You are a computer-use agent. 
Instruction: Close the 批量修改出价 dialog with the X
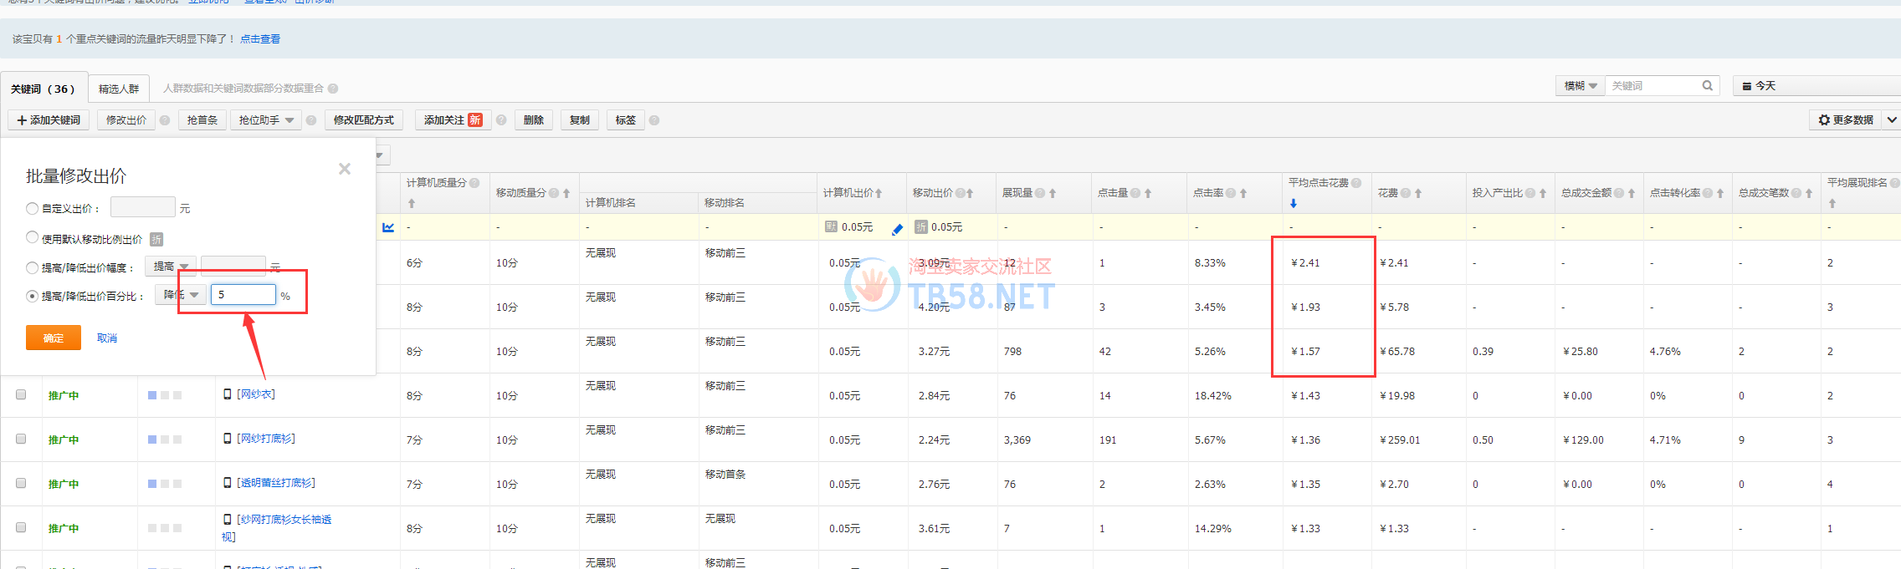click(x=344, y=169)
